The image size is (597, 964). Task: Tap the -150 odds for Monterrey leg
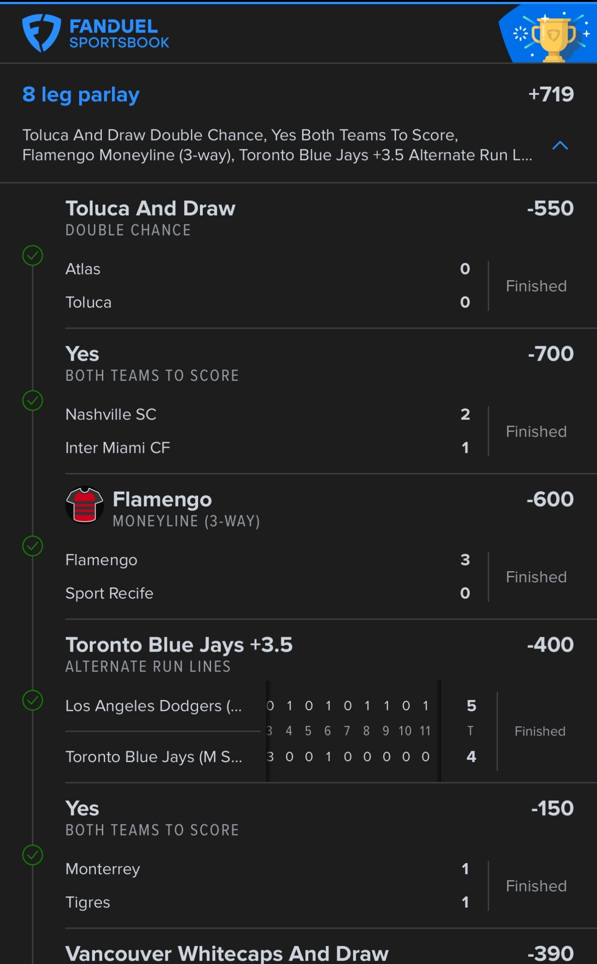pyautogui.click(x=552, y=809)
